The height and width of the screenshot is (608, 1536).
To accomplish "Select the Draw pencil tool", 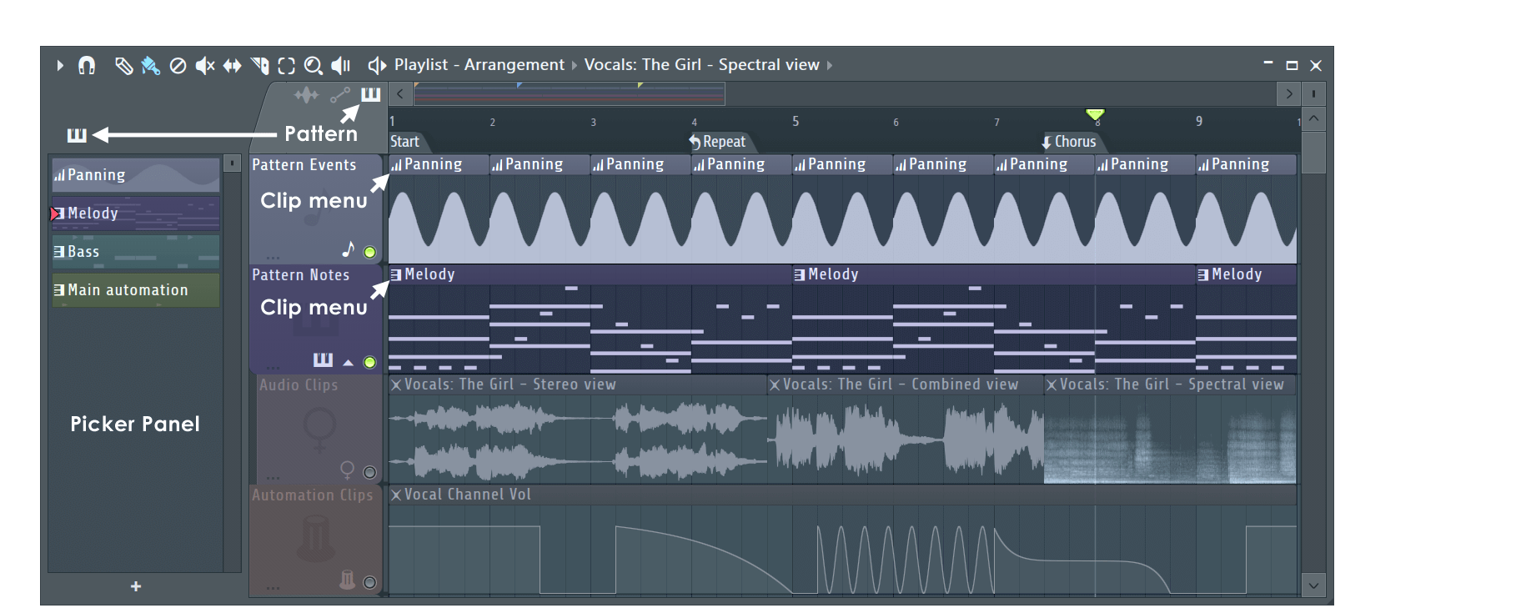I will pyautogui.click(x=123, y=65).
